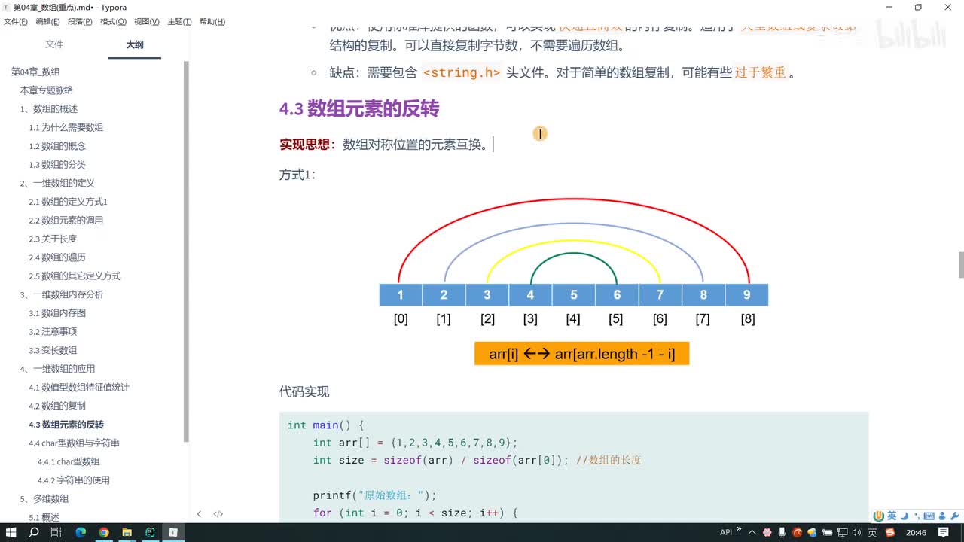Image resolution: width=964 pixels, height=542 pixels.
Task: Toggle IME punctuation mode icon
Action: coord(917,516)
